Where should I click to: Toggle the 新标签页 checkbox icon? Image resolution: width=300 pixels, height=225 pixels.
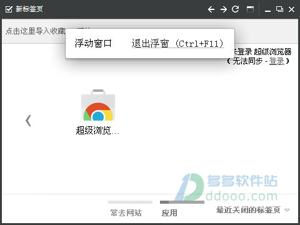click(9, 9)
